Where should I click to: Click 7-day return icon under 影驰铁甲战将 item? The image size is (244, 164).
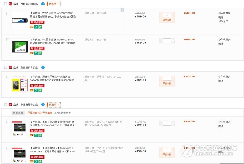click(x=36, y=91)
